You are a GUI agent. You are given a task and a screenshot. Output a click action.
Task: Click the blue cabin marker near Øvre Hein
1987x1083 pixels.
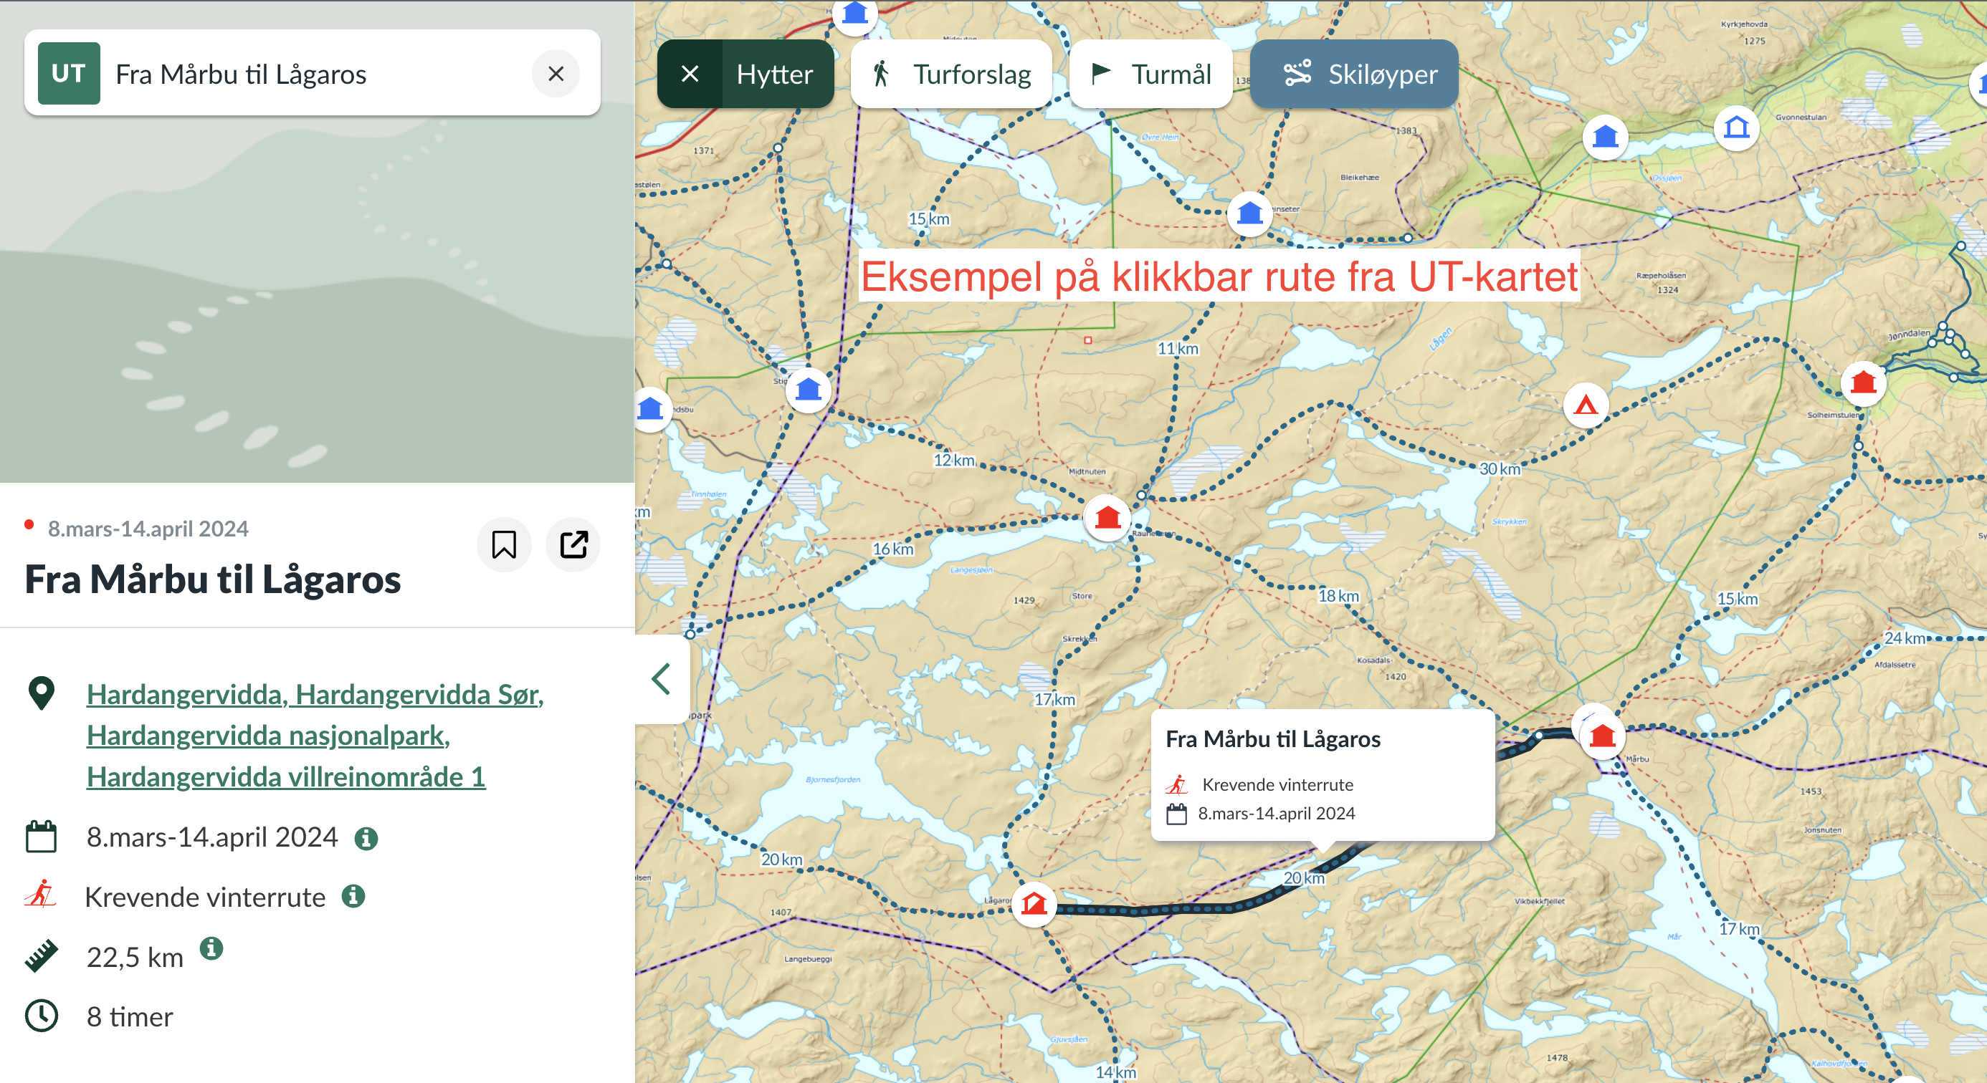[x=1249, y=213]
